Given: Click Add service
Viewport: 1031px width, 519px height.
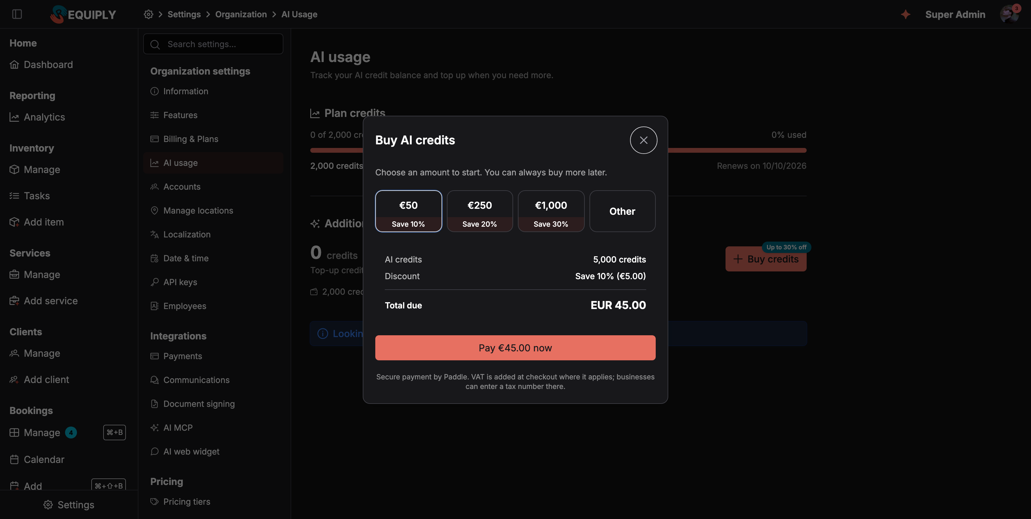Looking at the screenshot, I should pyautogui.click(x=44, y=301).
